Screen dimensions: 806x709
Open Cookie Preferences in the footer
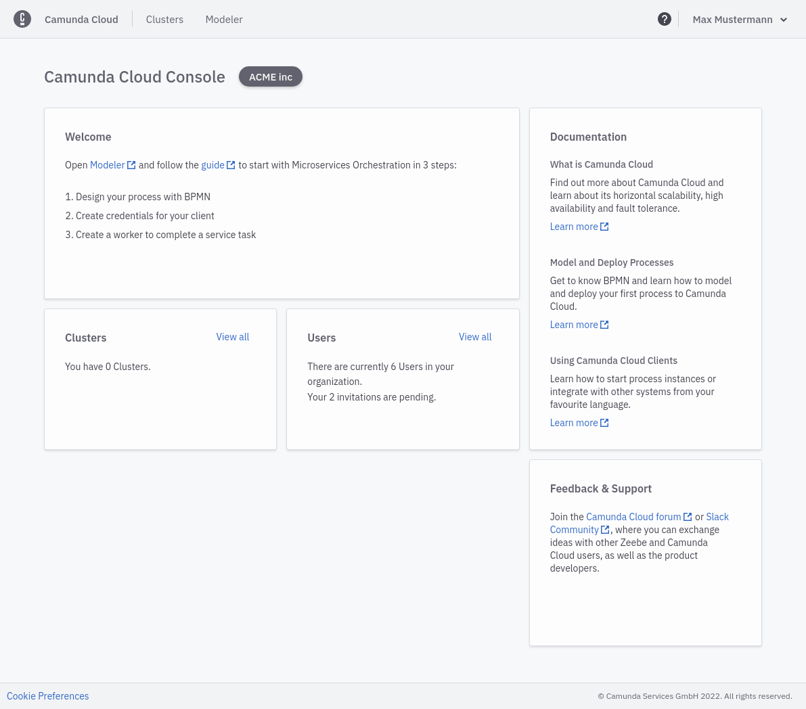[x=48, y=696]
